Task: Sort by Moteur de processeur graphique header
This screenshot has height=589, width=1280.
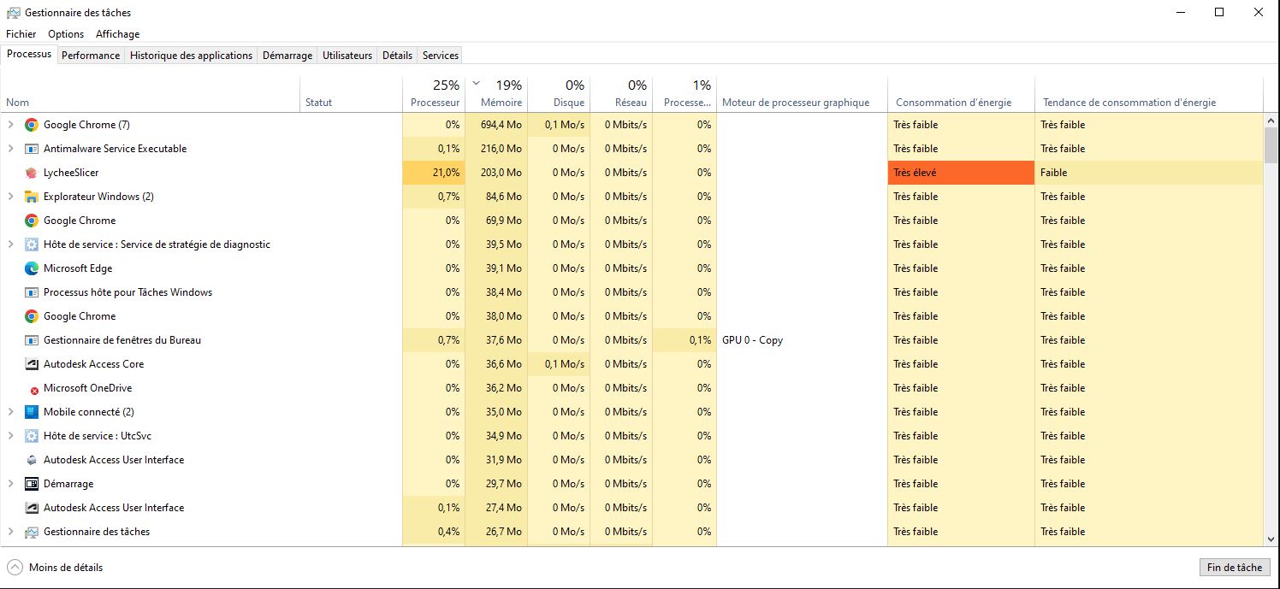Action: click(802, 94)
